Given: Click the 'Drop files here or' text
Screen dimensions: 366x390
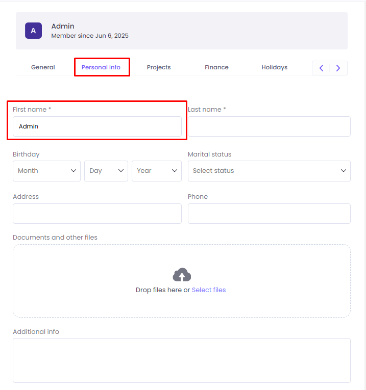Looking at the screenshot, I should click(163, 290).
